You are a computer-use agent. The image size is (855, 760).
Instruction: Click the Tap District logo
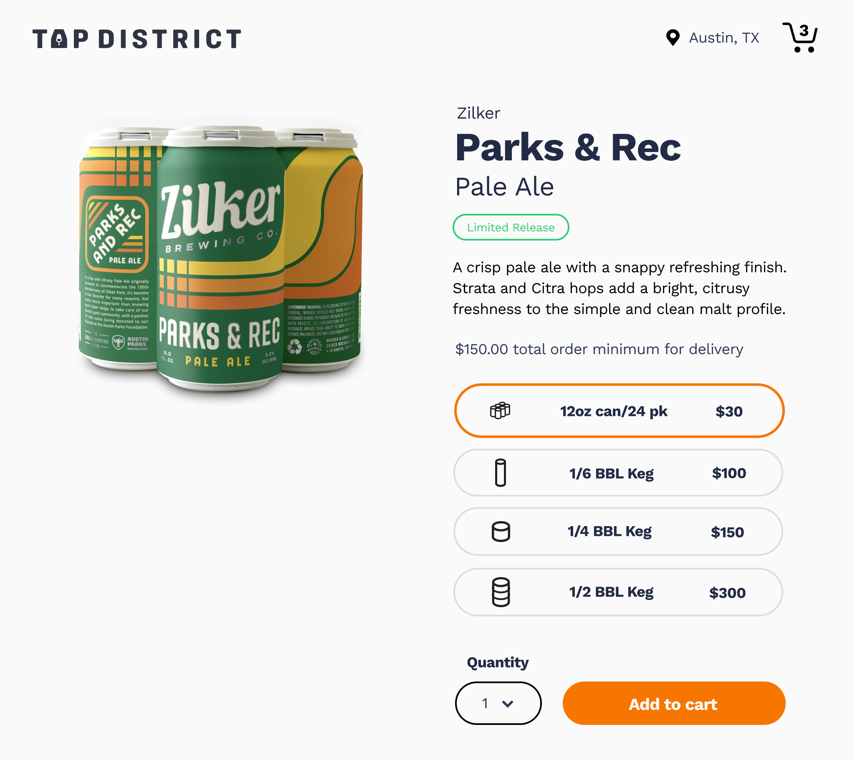coord(137,39)
